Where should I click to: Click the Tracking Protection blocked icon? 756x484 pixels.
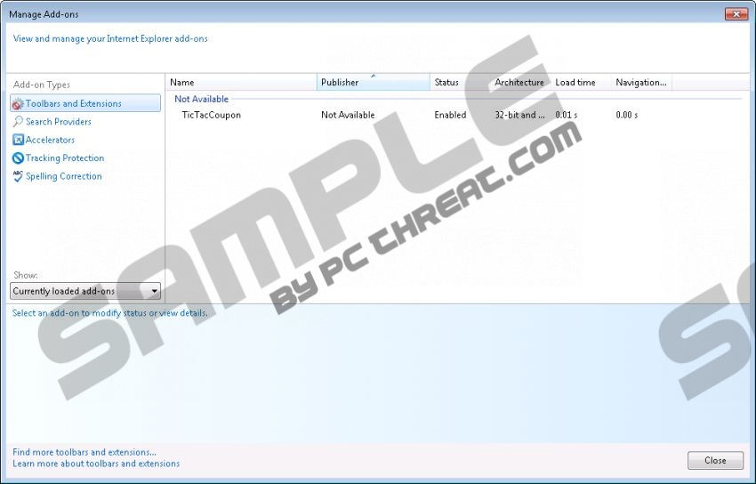pyautogui.click(x=18, y=158)
